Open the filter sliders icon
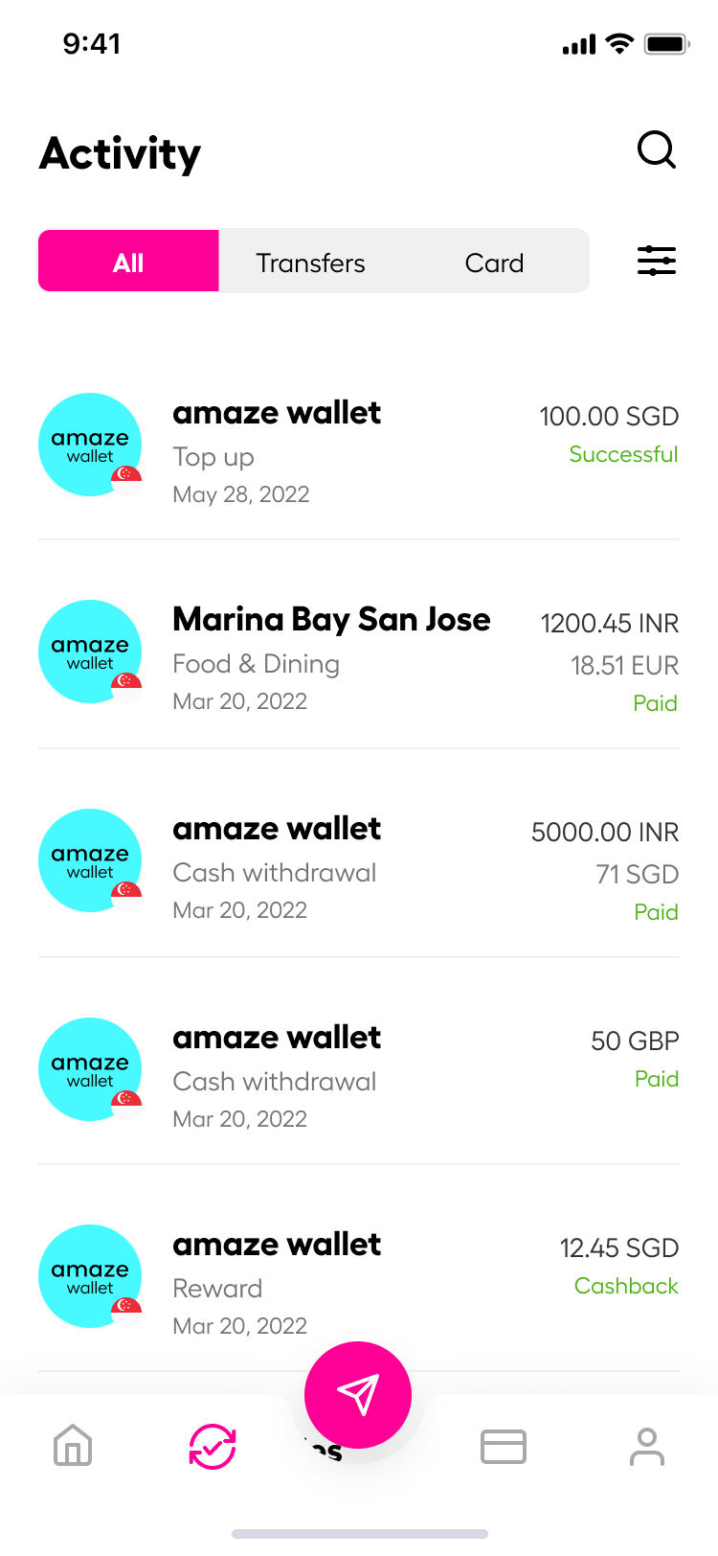718x1556 pixels. [657, 261]
